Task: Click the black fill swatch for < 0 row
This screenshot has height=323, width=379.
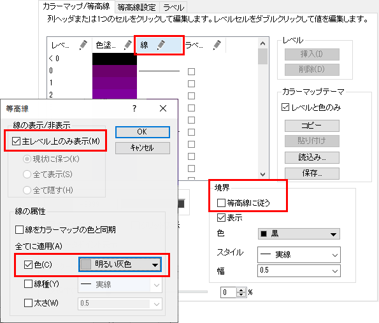Action: pyautogui.click(x=115, y=59)
